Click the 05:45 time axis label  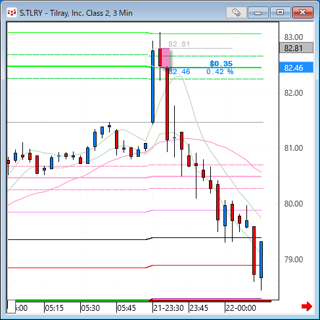pos(127,308)
